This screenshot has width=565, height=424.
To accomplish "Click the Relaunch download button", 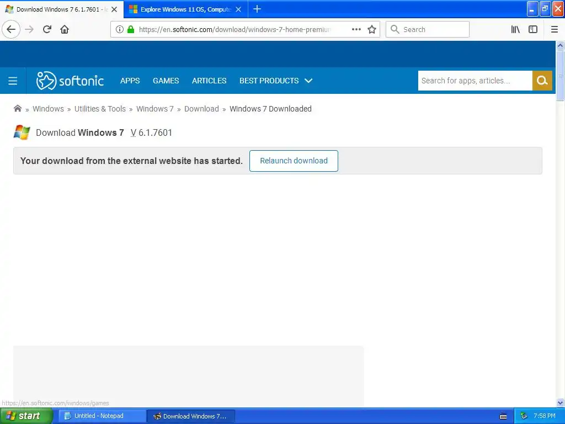I will point(294,161).
